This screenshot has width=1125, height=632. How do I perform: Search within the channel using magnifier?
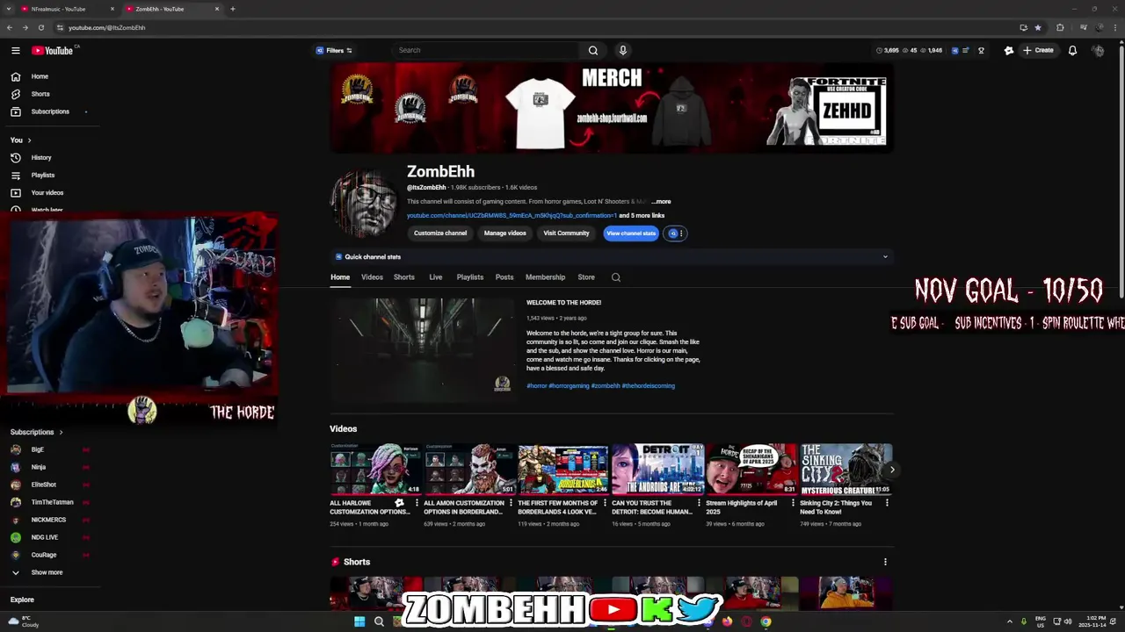(616, 277)
